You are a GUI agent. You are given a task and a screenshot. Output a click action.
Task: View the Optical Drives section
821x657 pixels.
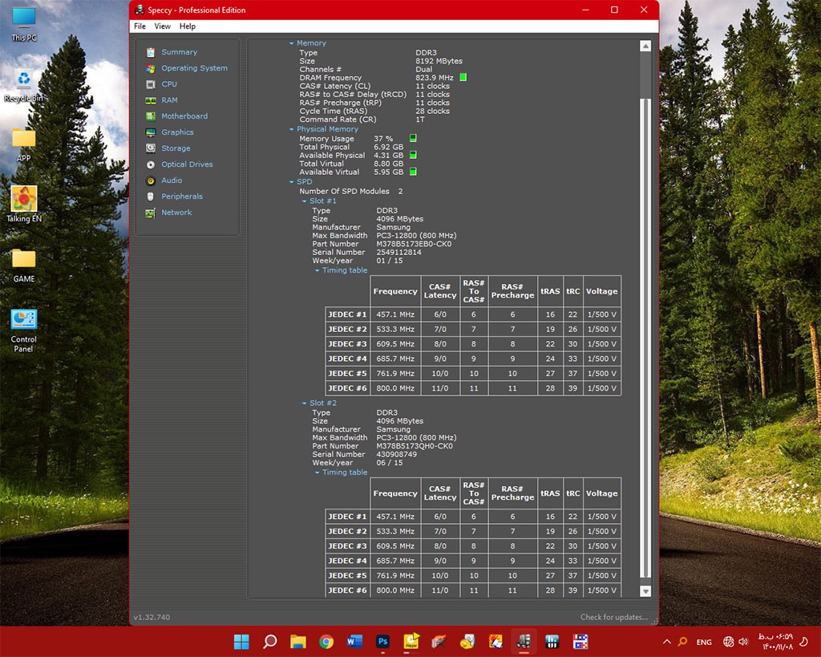tap(187, 164)
